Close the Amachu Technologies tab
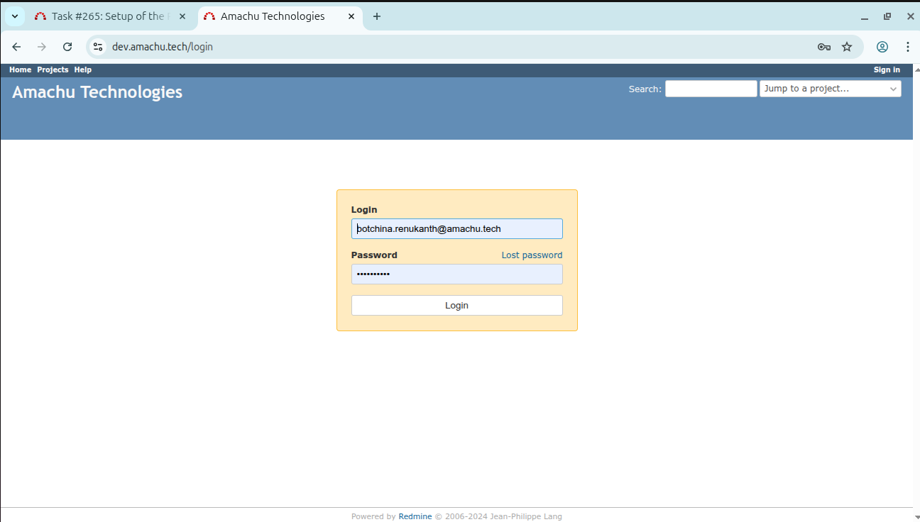The width and height of the screenshot is (920, 522). point(351,16)
